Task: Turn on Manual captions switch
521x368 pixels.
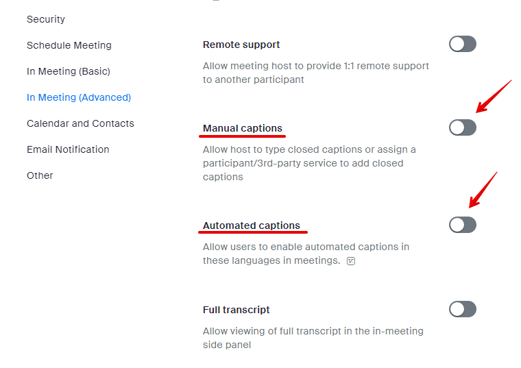Action: 462,127
